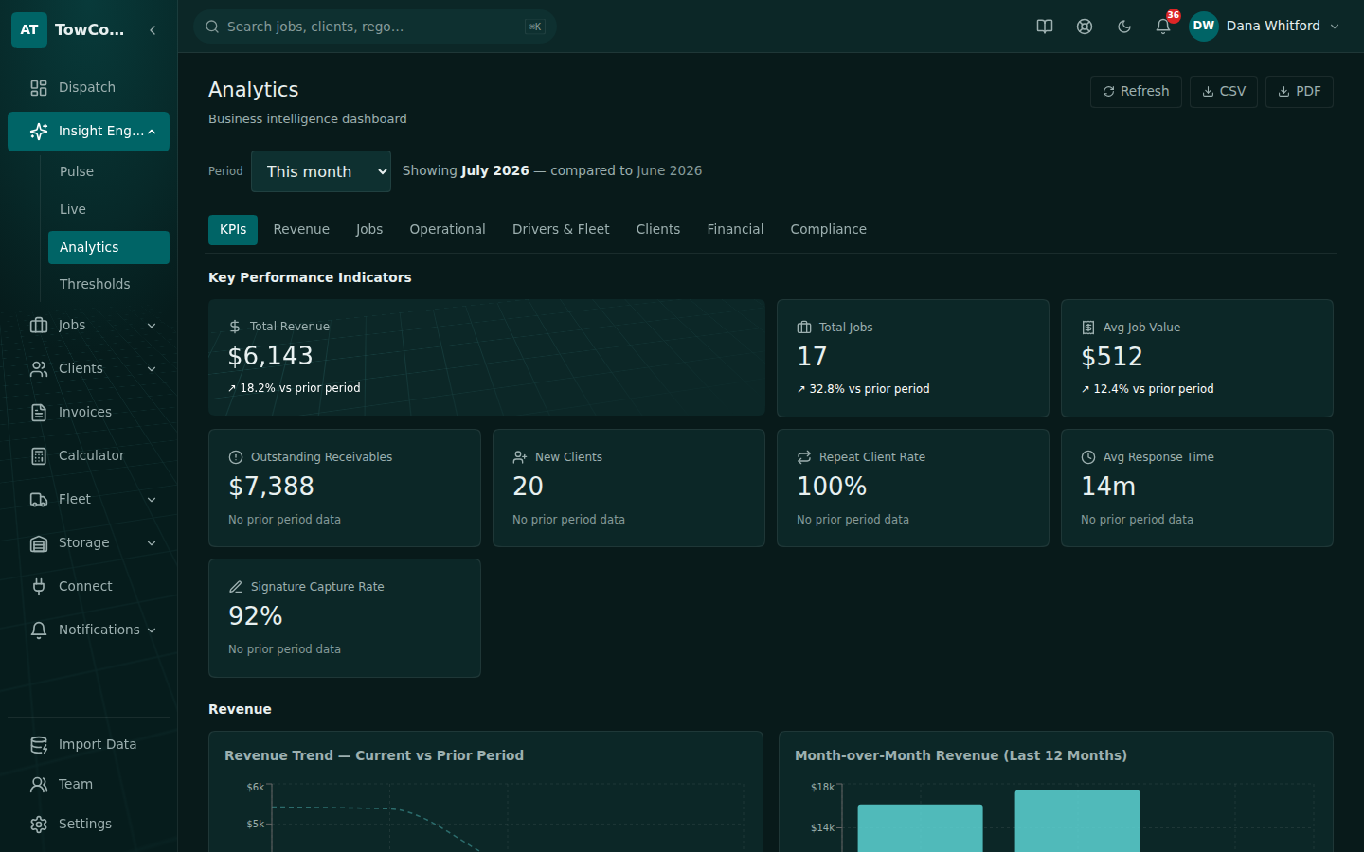Click the Signature Capture Rate pen icon
The image size is (1364, 852).
[236, 587]
